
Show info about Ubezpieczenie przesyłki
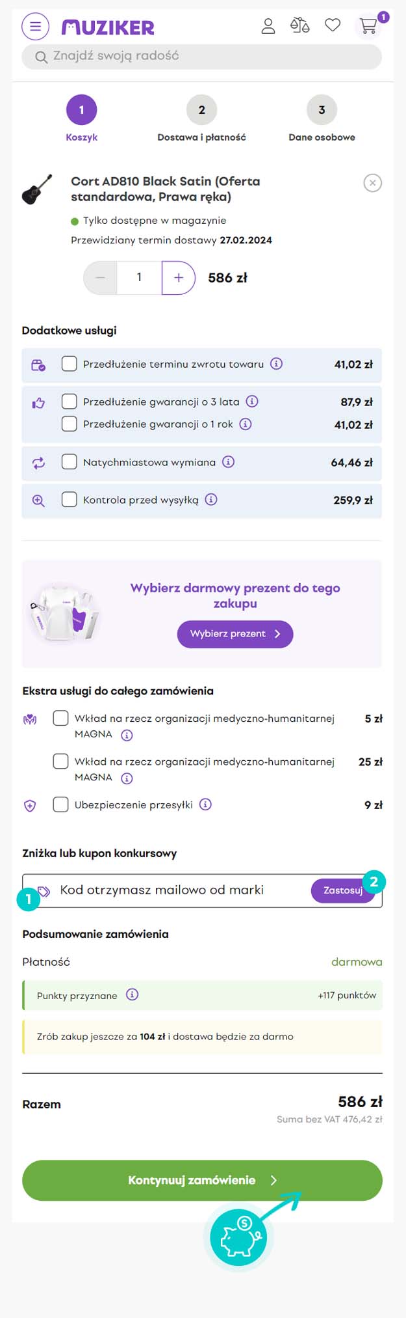pyautogui.click(x=205, y=804)
